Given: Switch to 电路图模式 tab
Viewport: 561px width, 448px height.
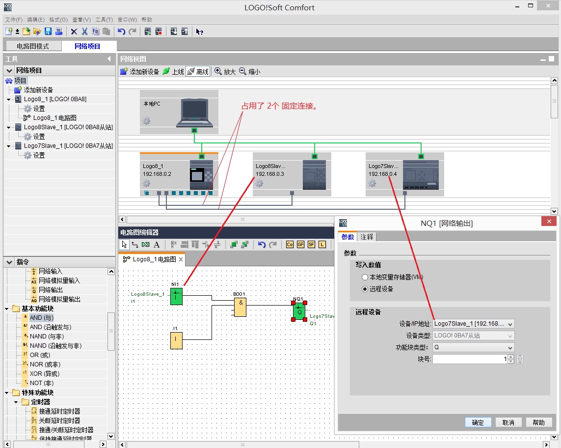Looking at the screenshot, I should pos(32,46).
